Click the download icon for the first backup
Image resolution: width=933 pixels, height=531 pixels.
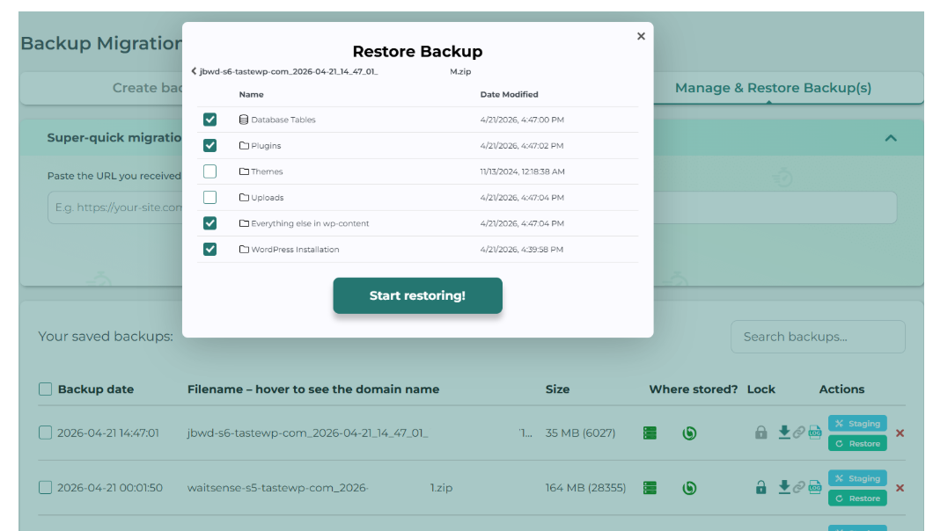point(784,433)
